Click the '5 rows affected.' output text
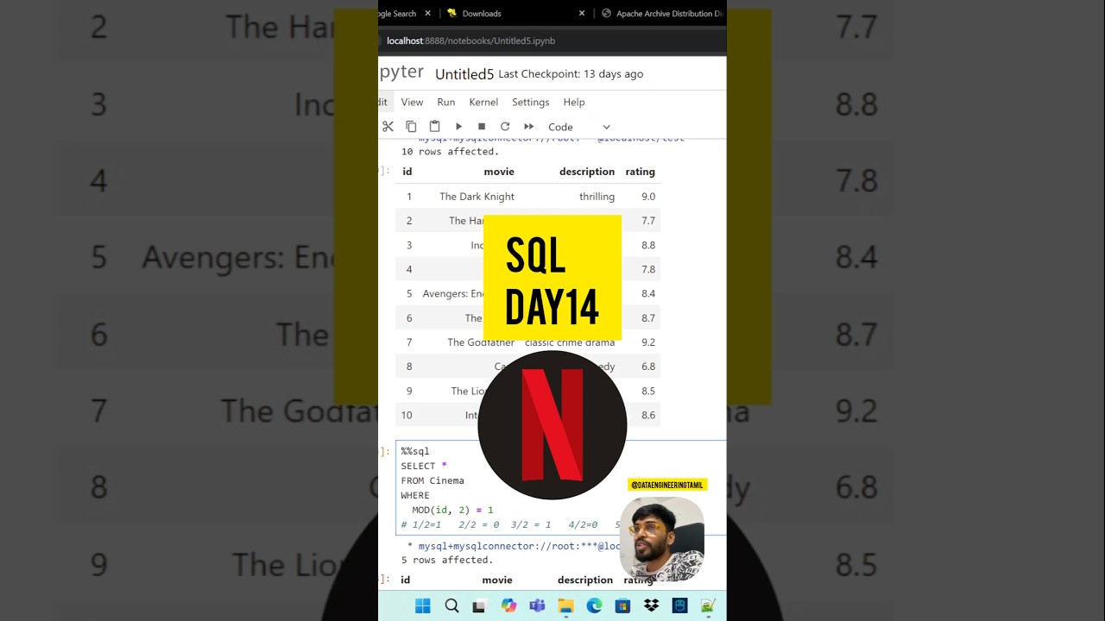 (x=447, y=560)
